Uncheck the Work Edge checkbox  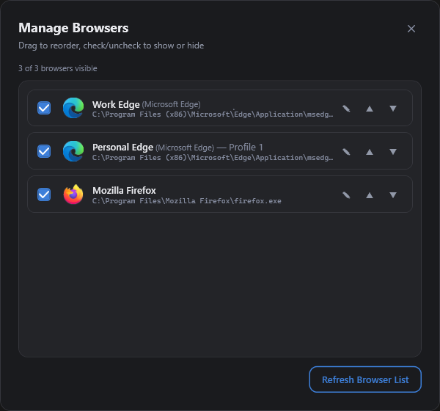(x=44, y=108)
